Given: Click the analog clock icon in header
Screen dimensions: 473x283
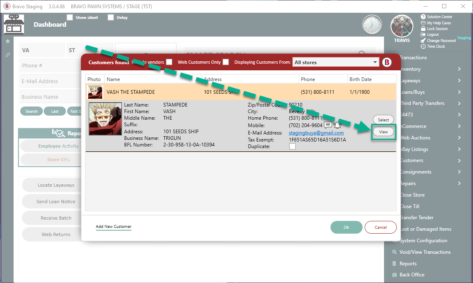Looking at the screenshot, I should (x=372, y=25).
